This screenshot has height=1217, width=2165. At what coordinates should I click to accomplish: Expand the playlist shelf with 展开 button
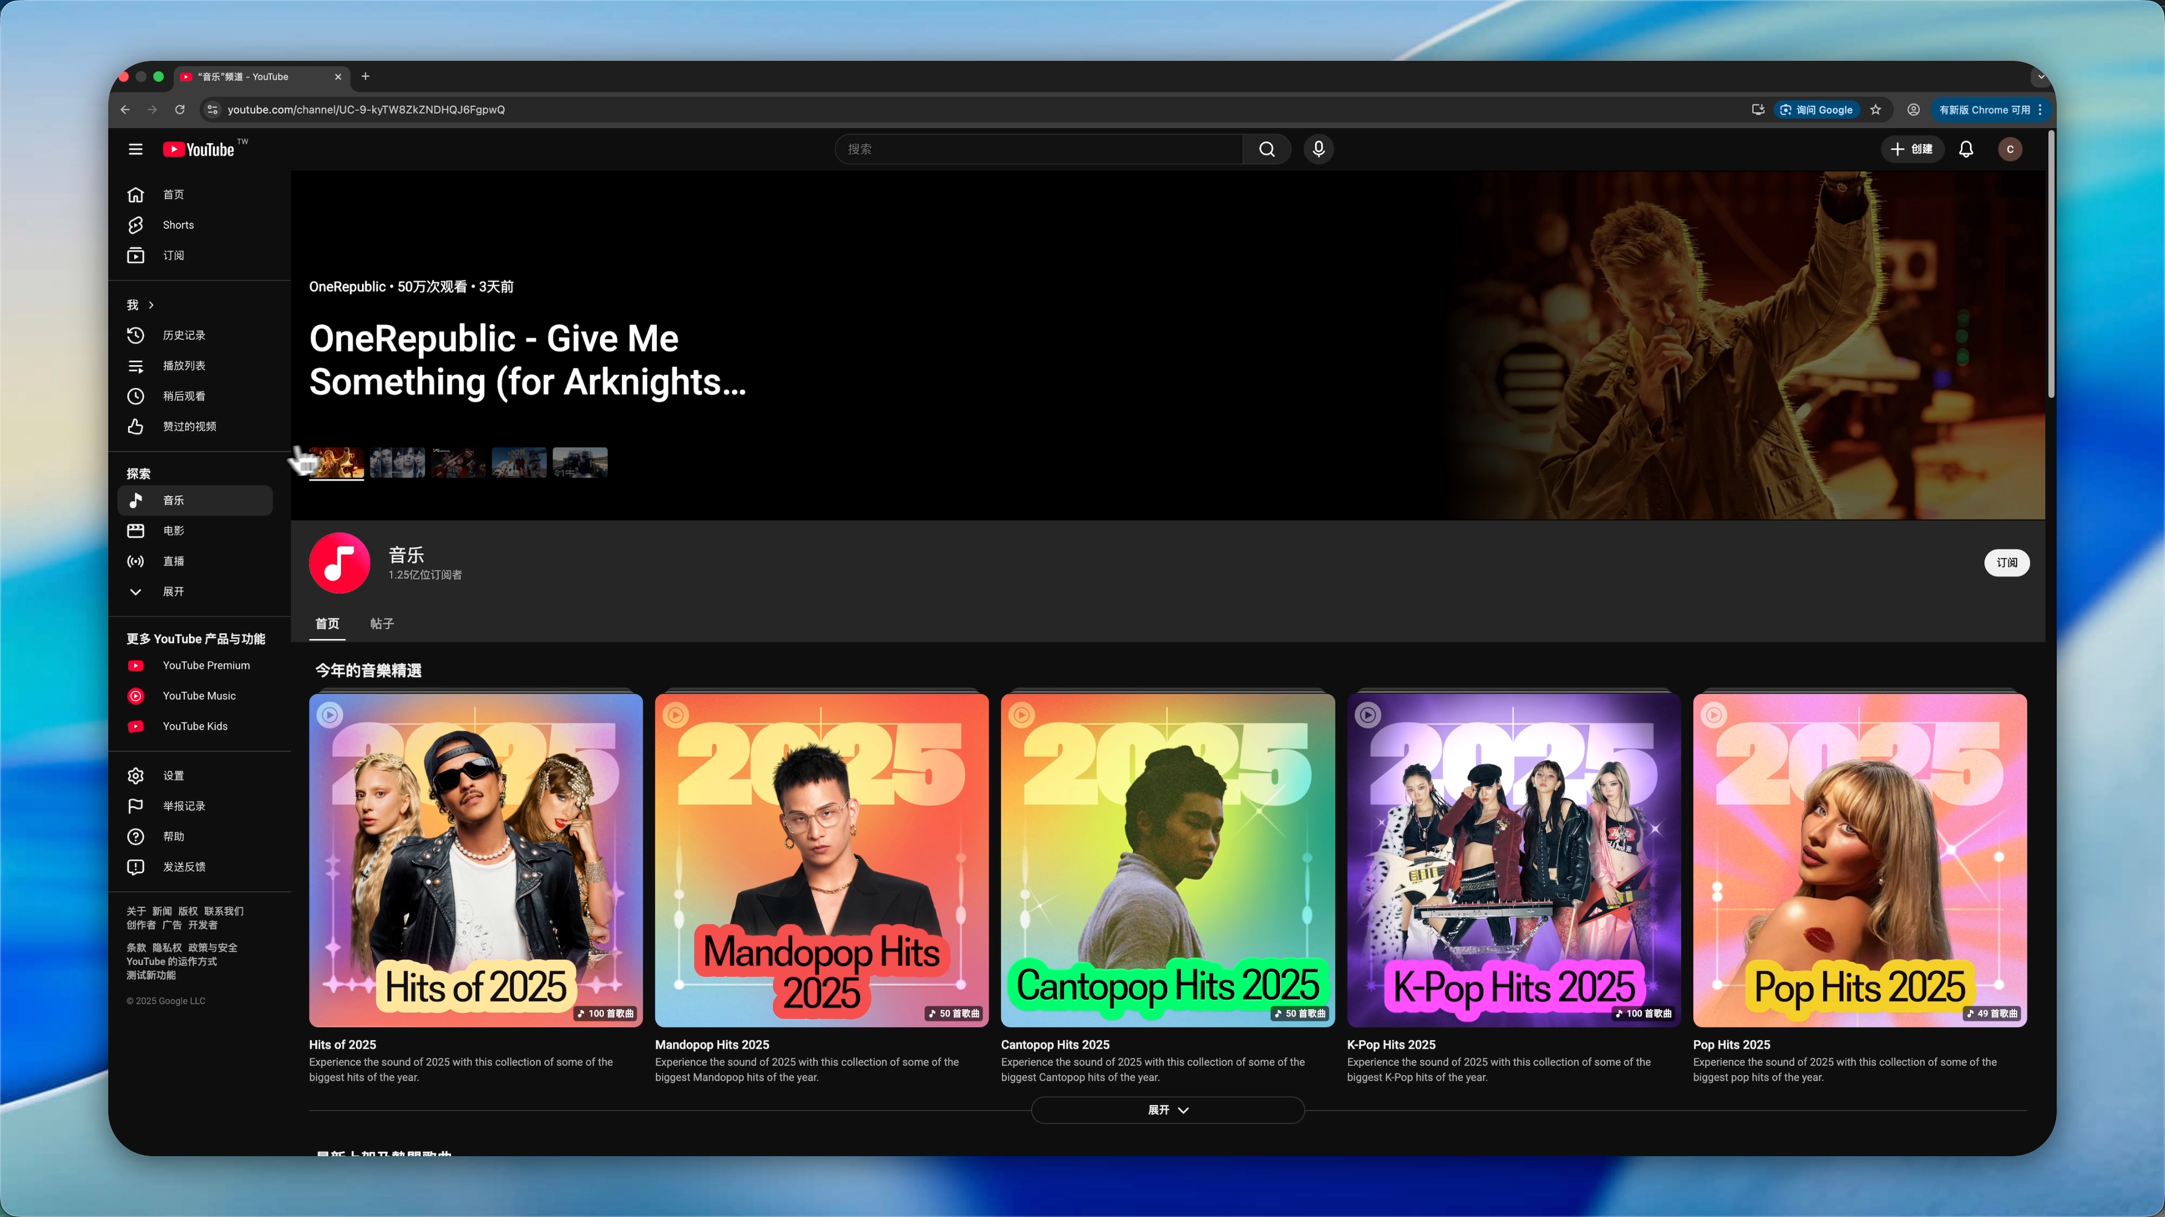[x=1168, y=1109]
